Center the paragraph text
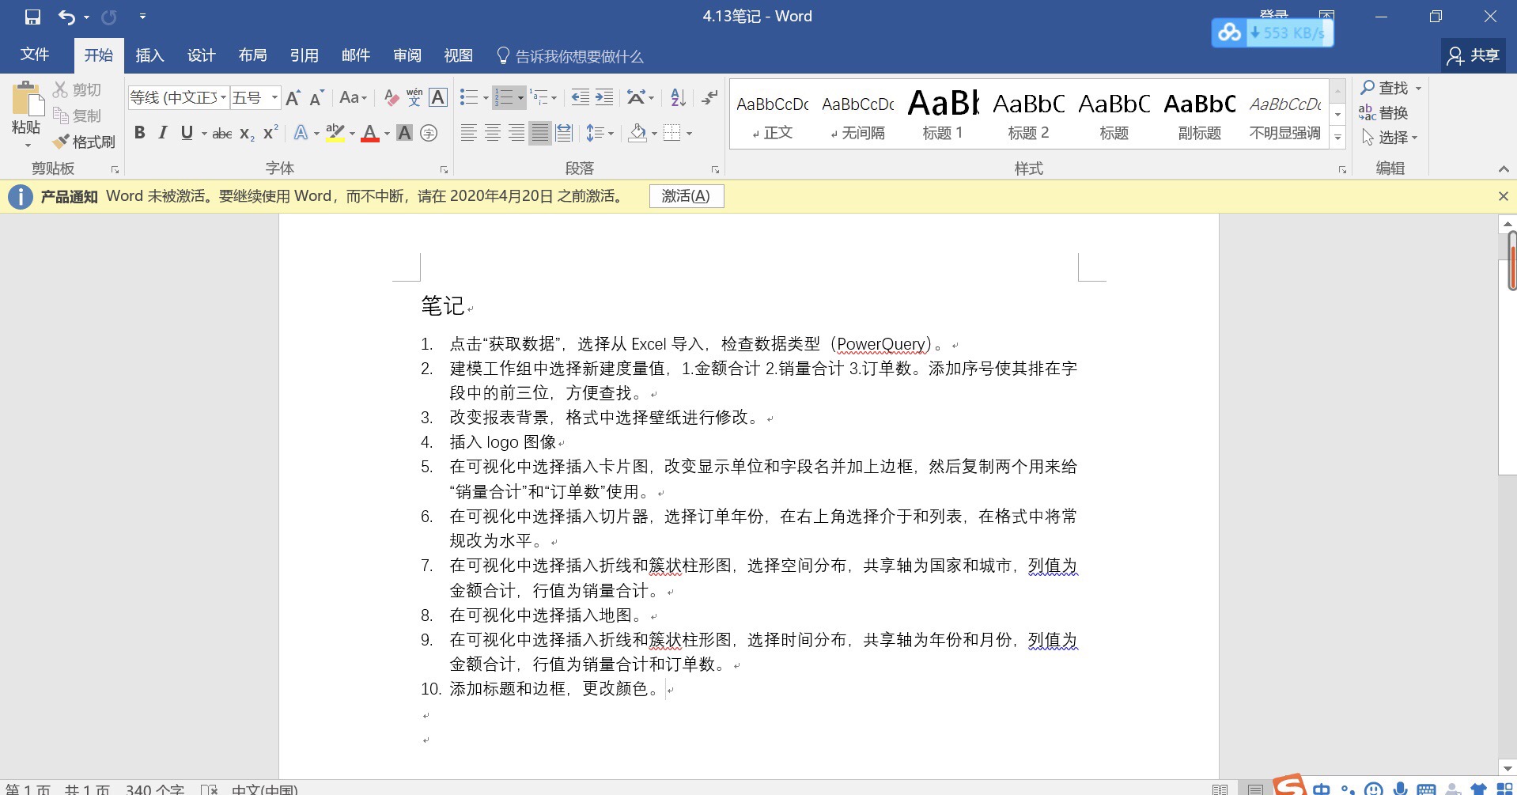Screen dimensions: 1517x795 point(492,134)
